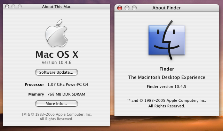Zoom the About Finder window
Image resolution: width=223 pixels, height=131 pixels.
tap(134, 8)
